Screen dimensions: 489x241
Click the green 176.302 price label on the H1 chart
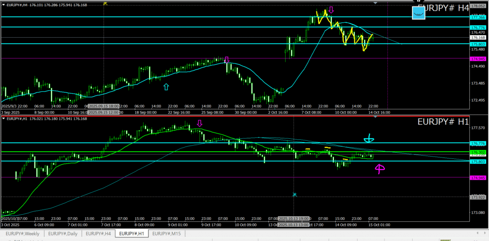pyautogui.click(x=478, y=152)
